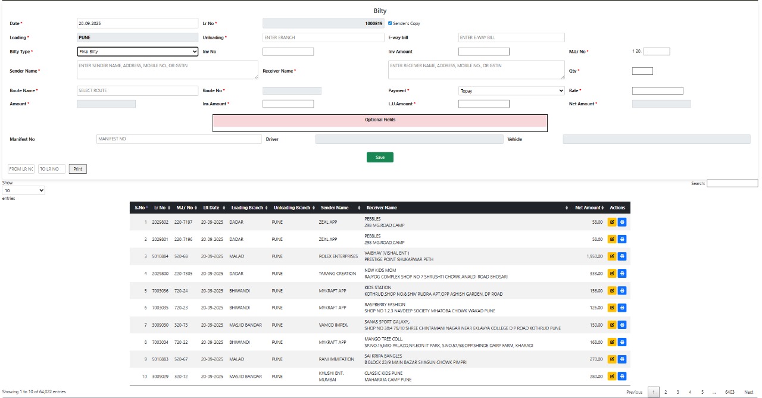Click blue print icon for LR 2029802
The height and width of the screenshot is (398, 762).
click(622, 222)
